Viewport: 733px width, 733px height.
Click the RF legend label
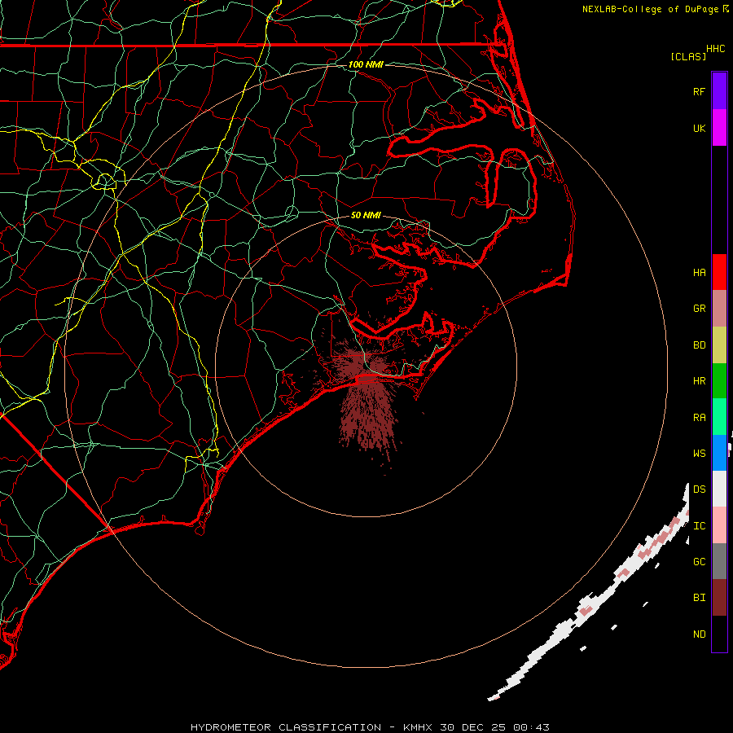click(699, 91)
